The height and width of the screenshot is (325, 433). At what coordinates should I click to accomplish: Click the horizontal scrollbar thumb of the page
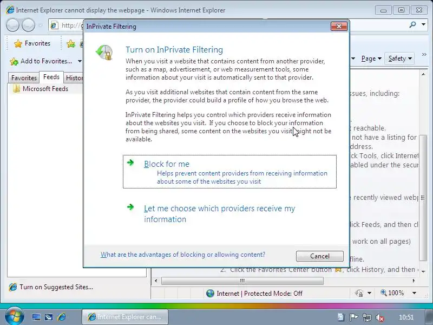242,281
